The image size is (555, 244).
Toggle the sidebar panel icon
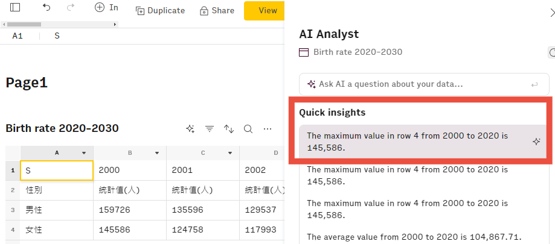coord(16,8)
